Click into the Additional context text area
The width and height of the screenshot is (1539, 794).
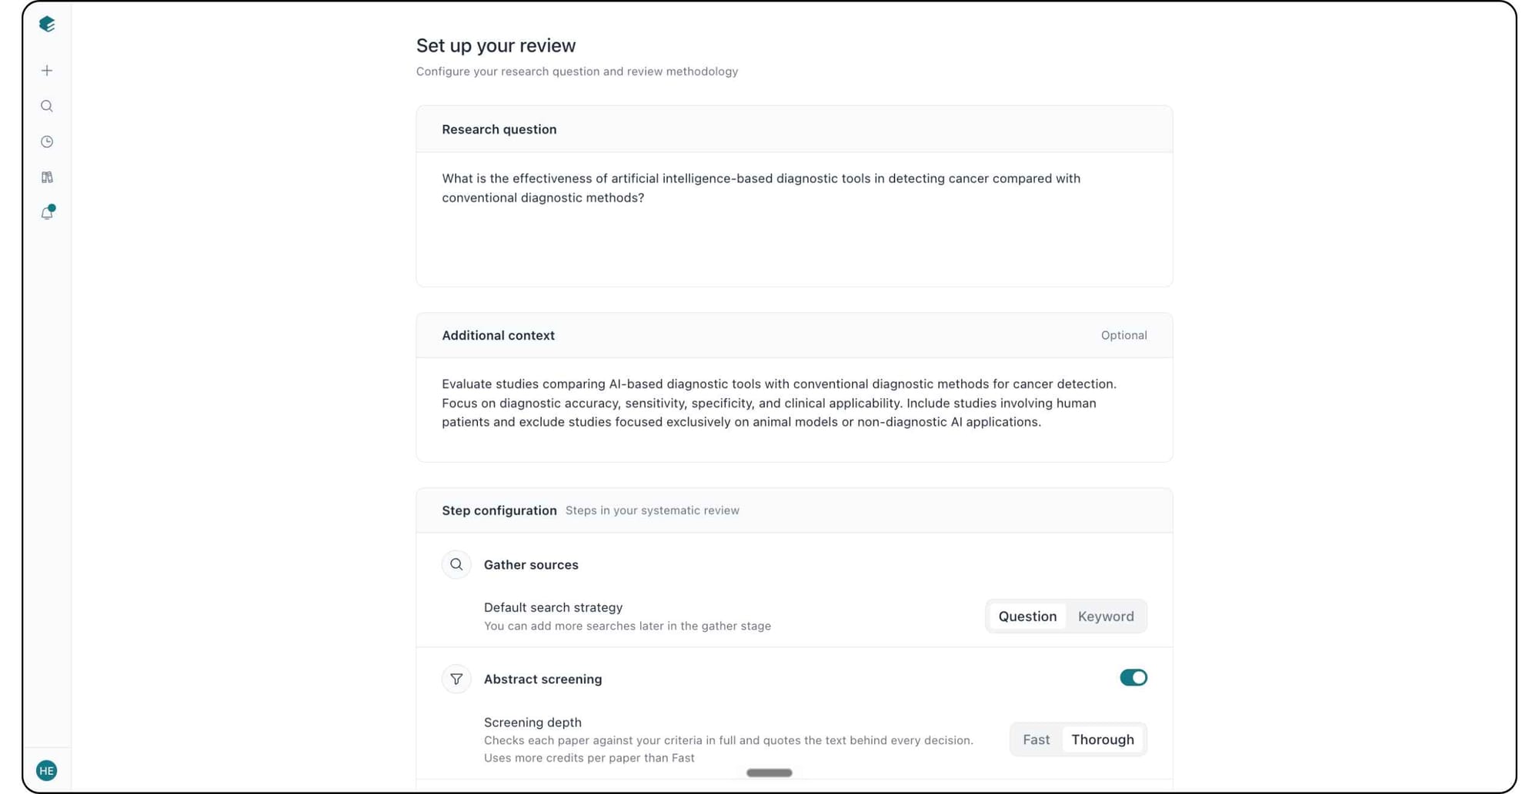[x=794, y=409]
